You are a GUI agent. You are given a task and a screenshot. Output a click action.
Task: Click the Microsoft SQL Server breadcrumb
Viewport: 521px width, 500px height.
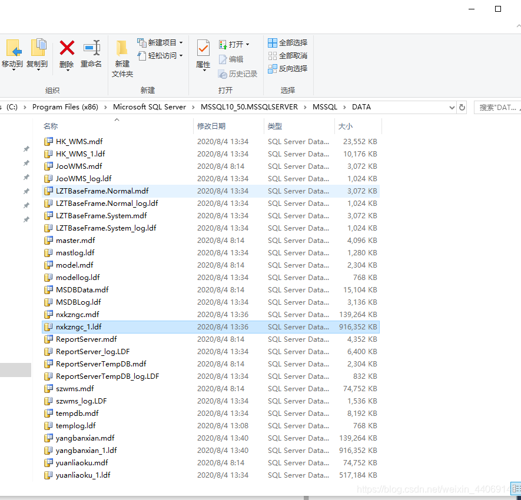pyautogui.click(x=150, y=107)
